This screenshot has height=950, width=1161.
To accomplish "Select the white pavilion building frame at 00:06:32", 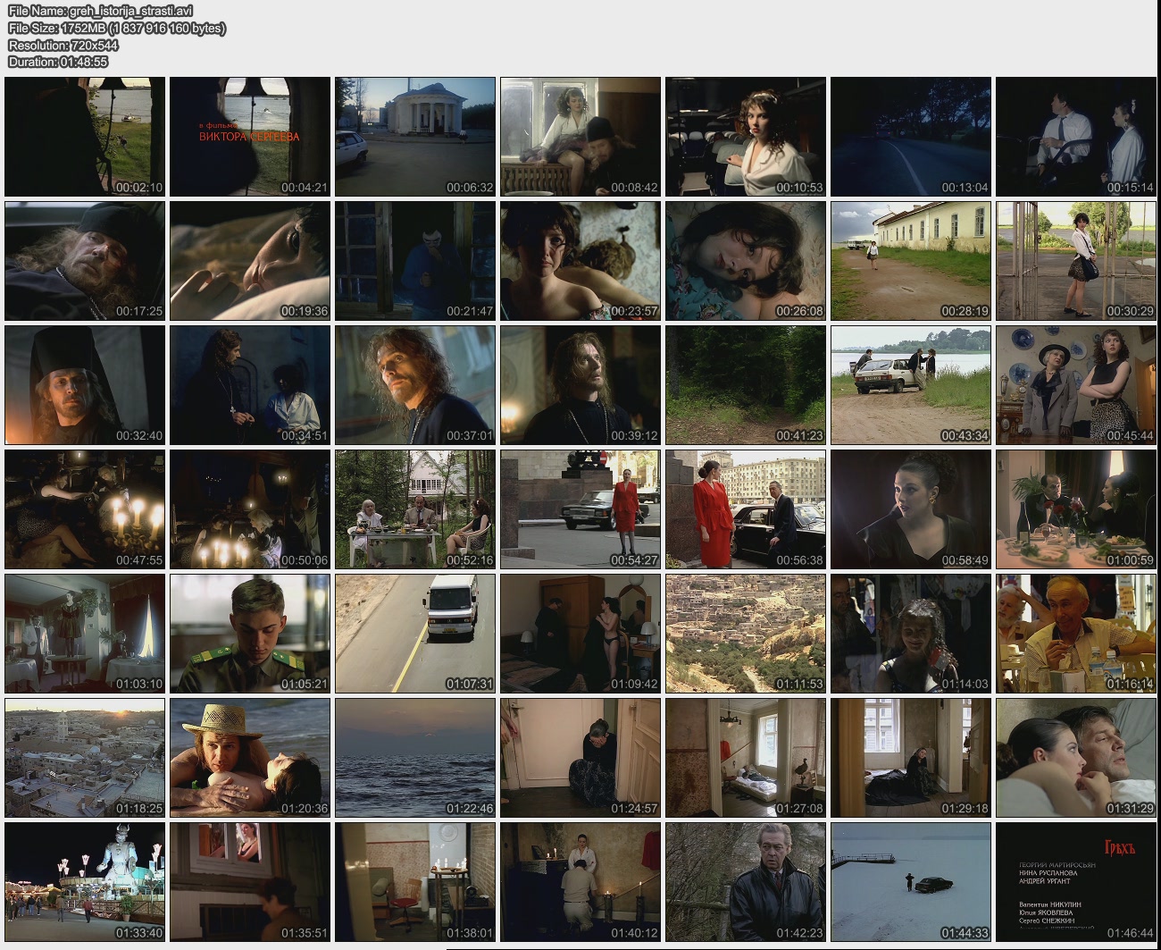I will (415, 136).
